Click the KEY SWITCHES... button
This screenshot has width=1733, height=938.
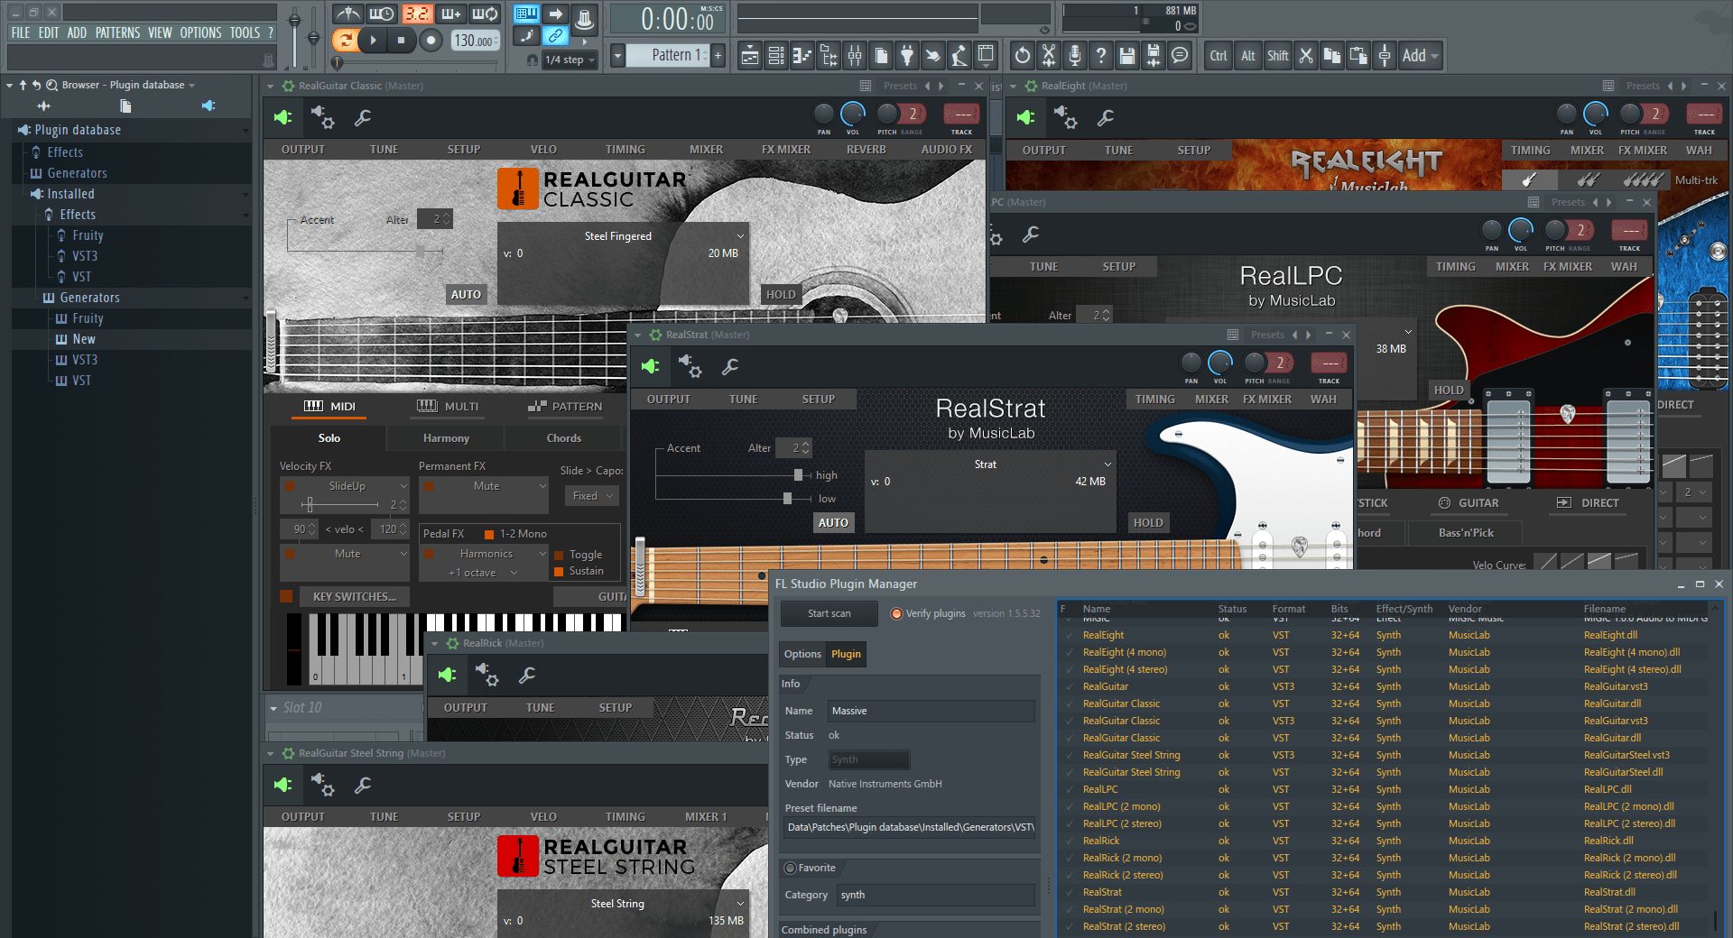click(354, 597)
